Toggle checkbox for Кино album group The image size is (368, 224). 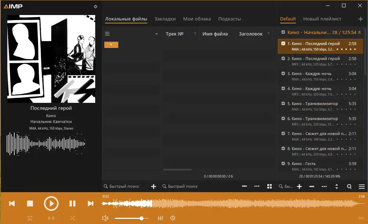point(283,32)
